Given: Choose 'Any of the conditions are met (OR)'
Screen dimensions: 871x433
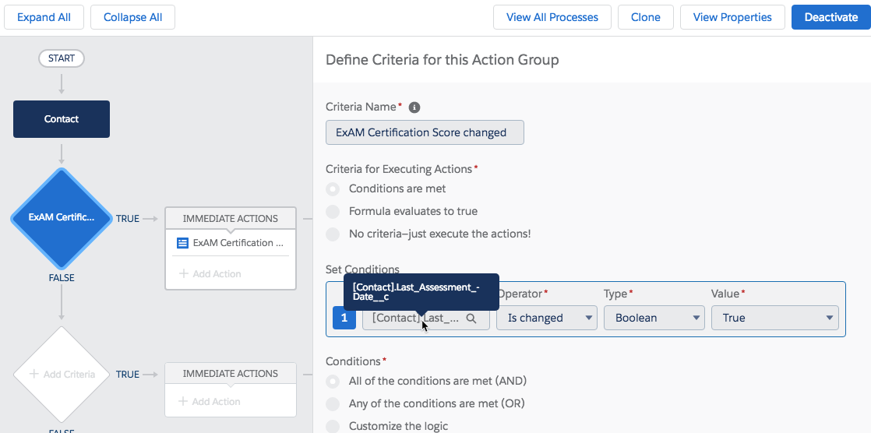Looking at the screenshot, I should point(333,403).
